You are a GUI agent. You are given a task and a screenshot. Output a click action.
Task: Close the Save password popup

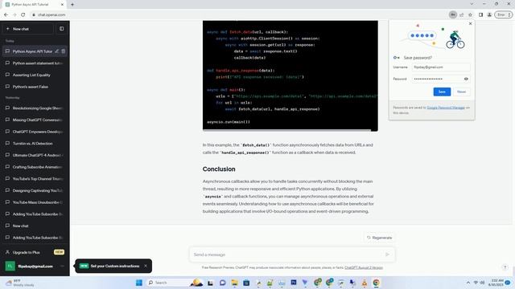click(470, 23)
